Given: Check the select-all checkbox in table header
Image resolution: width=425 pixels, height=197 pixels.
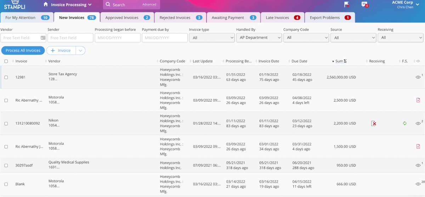Looking at the screenshot, I should tap(6, 61).
